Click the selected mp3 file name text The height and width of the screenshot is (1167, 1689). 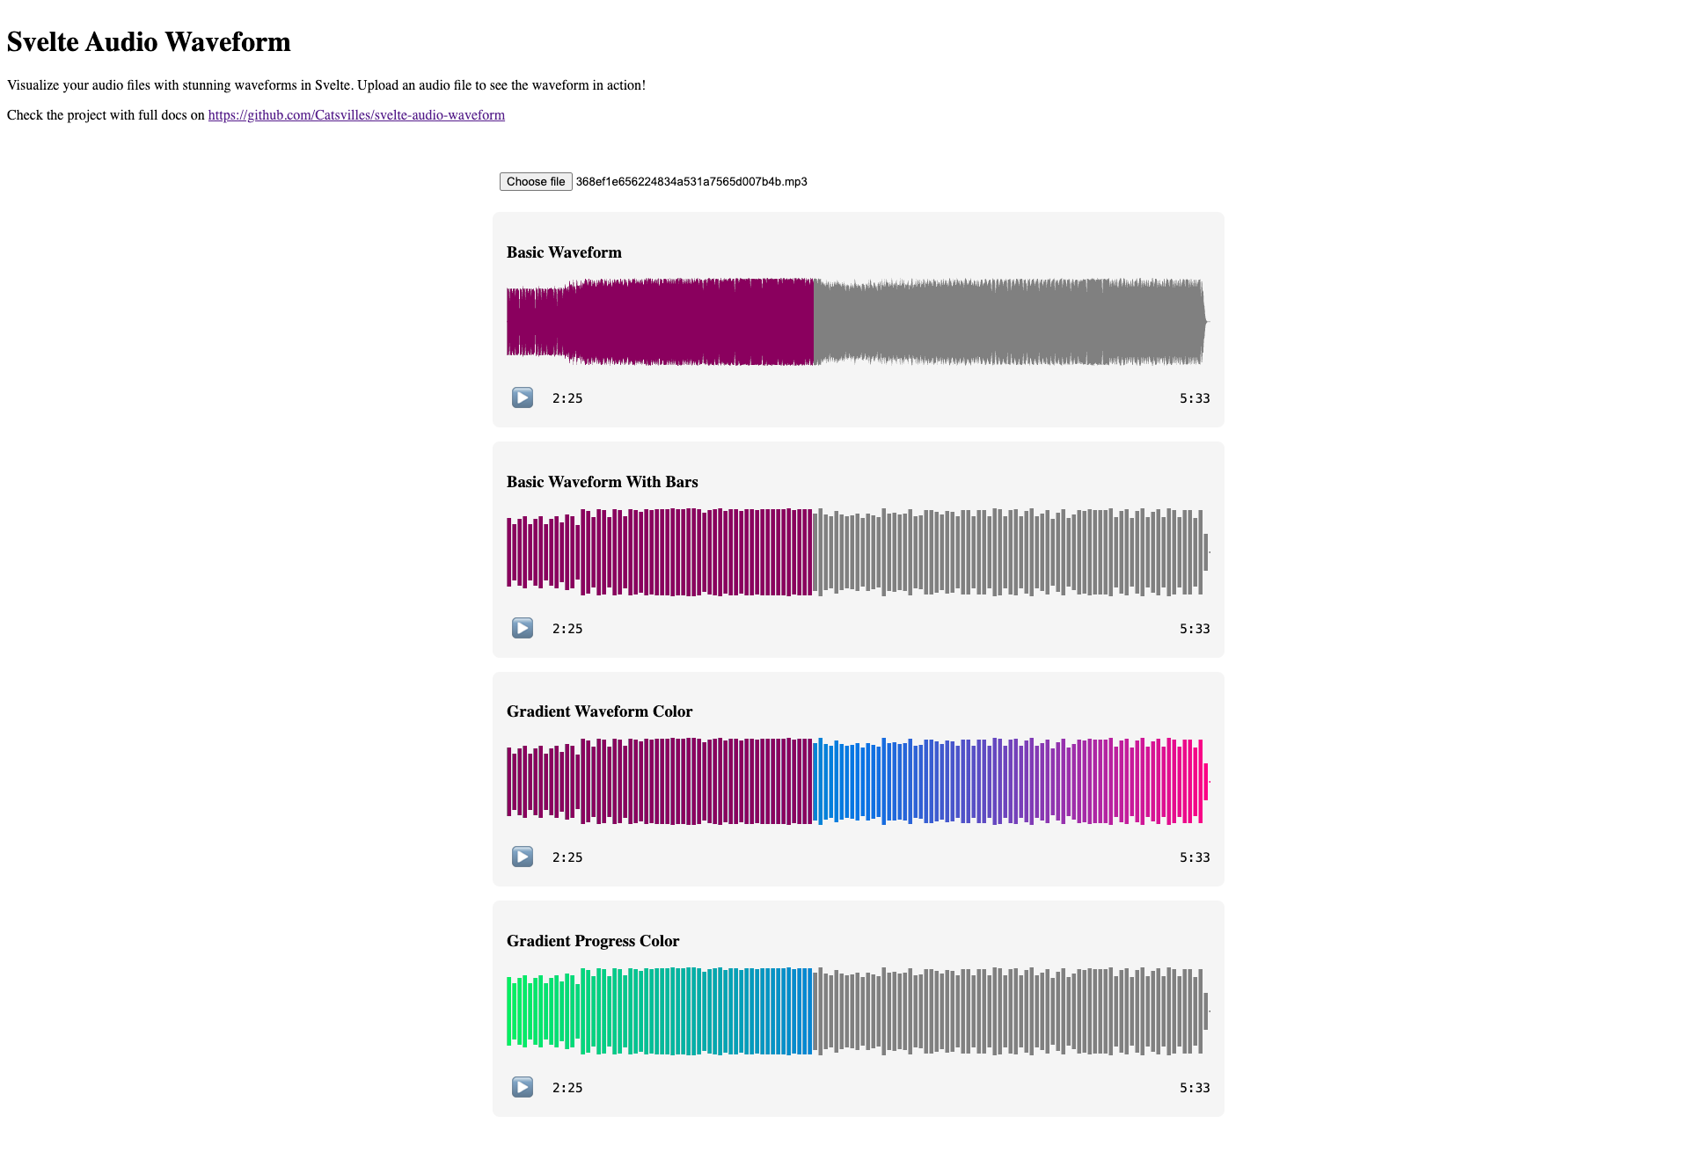691,182
